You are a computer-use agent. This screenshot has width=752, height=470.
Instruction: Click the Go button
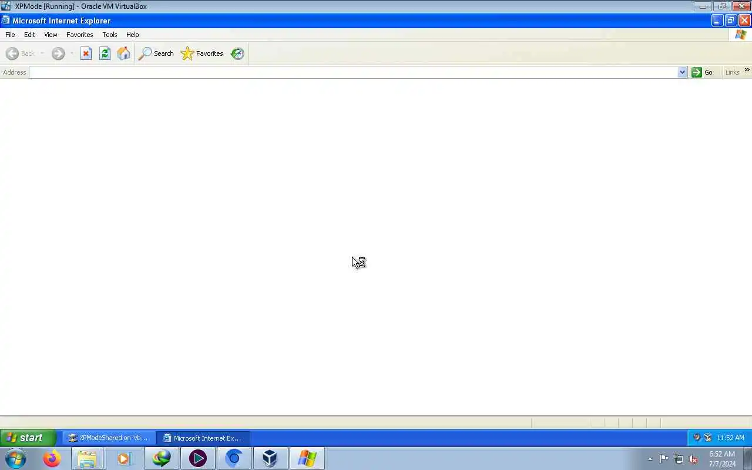coord(703,72)
